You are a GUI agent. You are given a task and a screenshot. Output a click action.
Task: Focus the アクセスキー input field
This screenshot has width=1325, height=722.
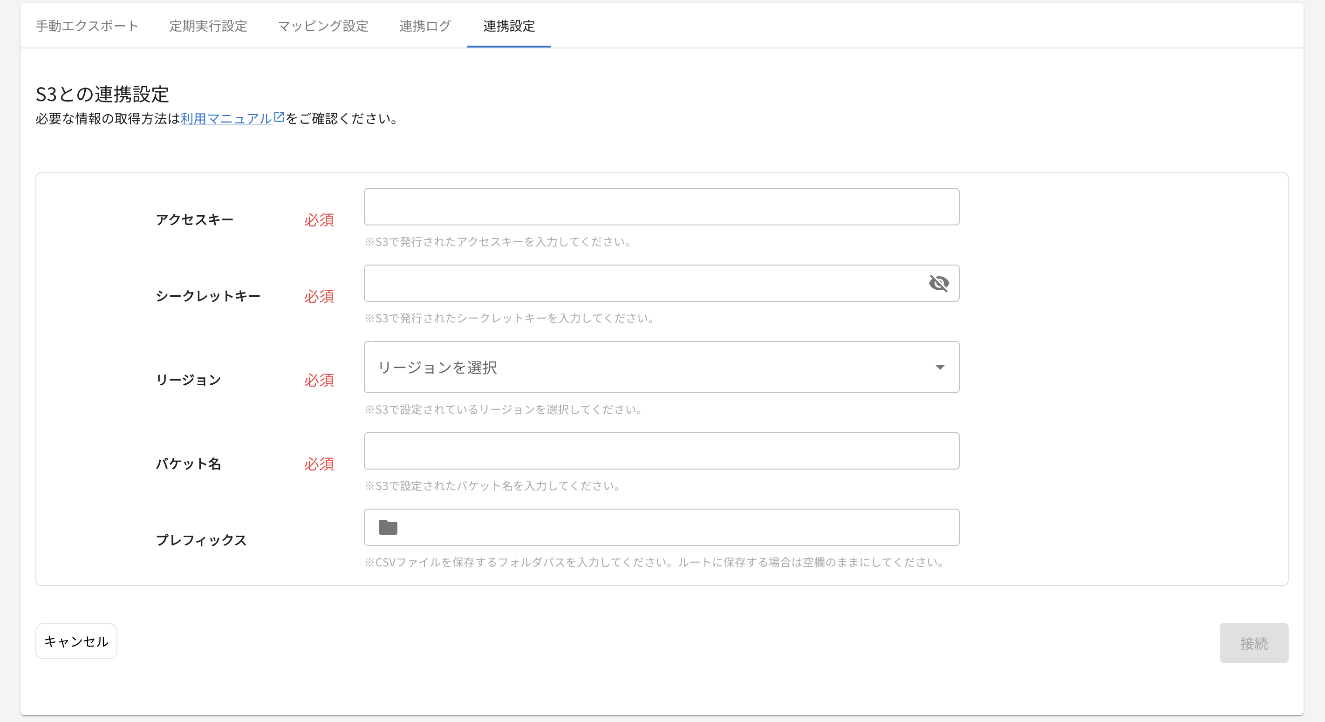click(x=661, y=207)
